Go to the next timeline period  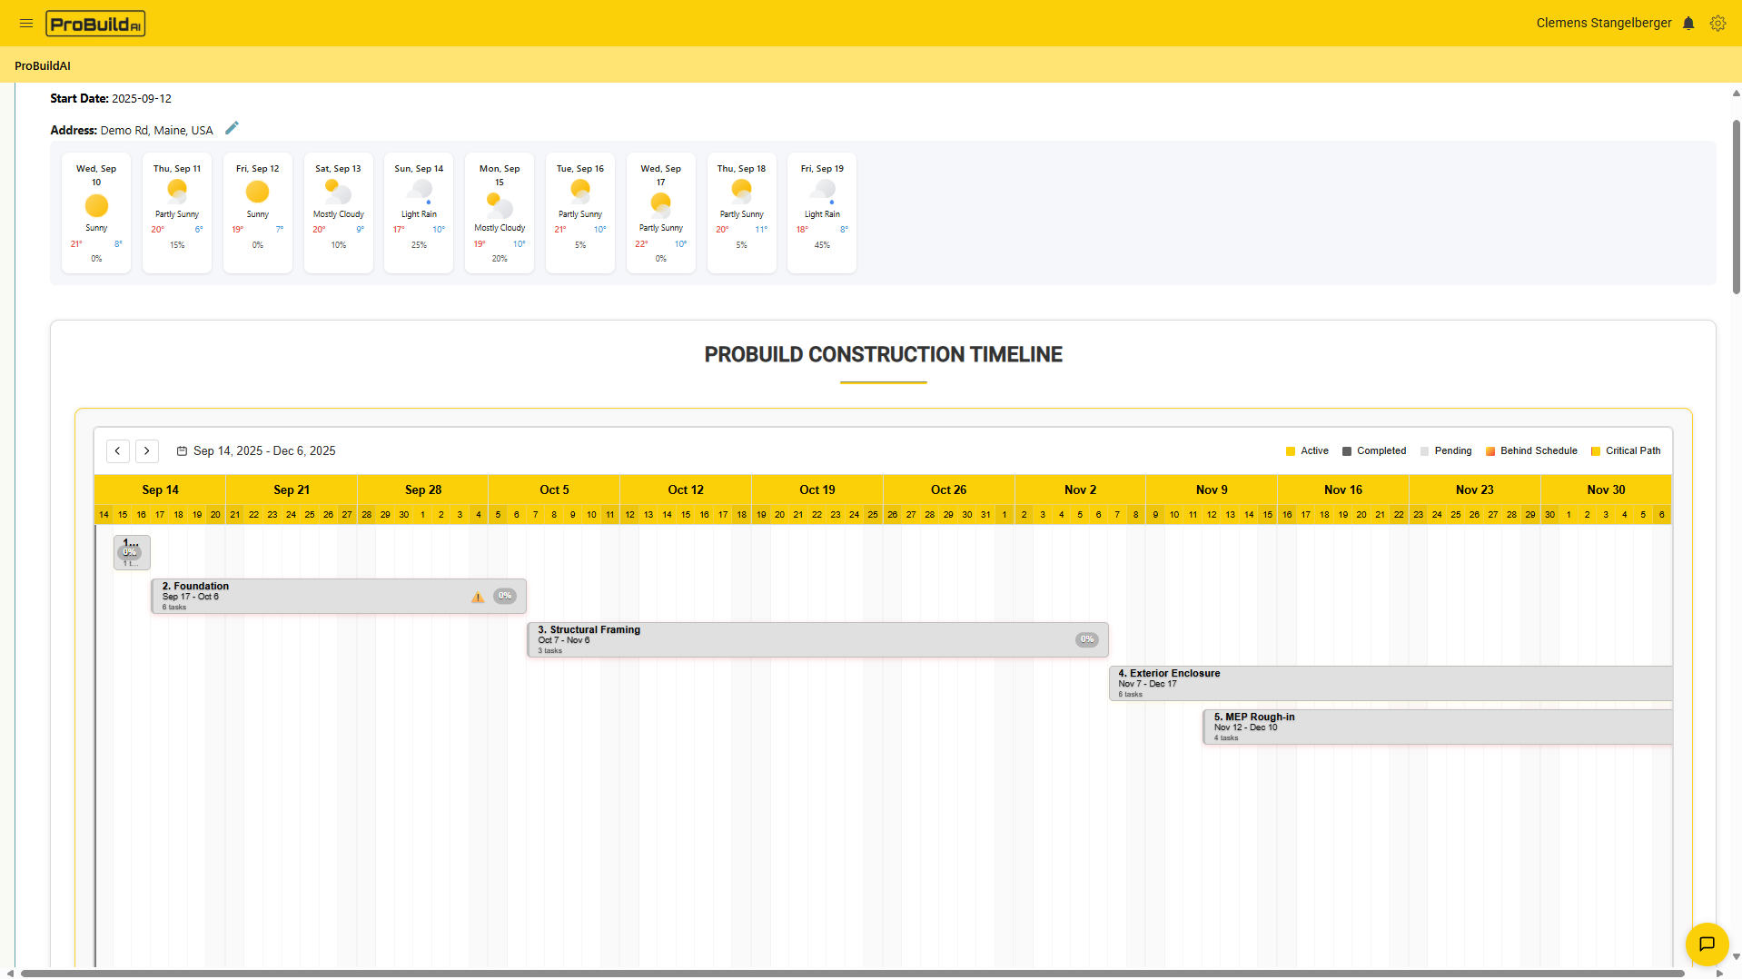click(146, 451)
